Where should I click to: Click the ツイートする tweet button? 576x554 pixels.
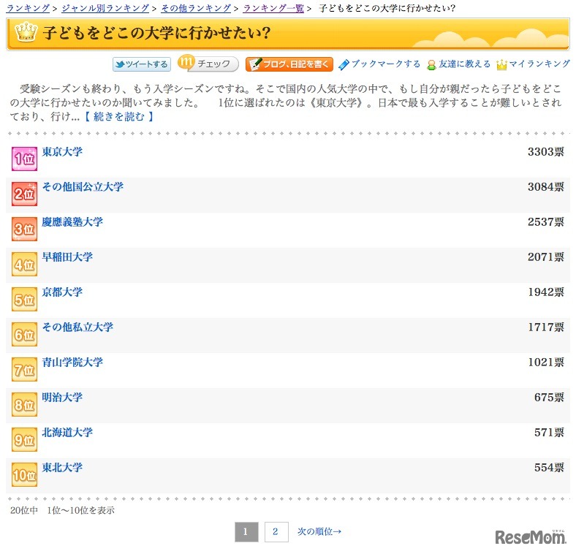click(x=142, y=64)
